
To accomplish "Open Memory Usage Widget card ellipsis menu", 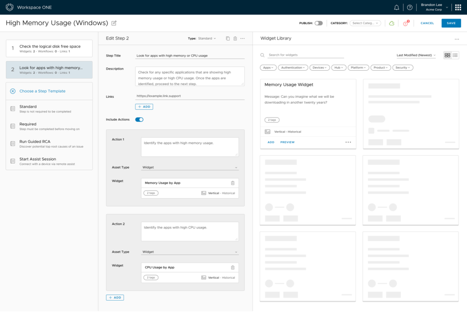I will (348, 142).
